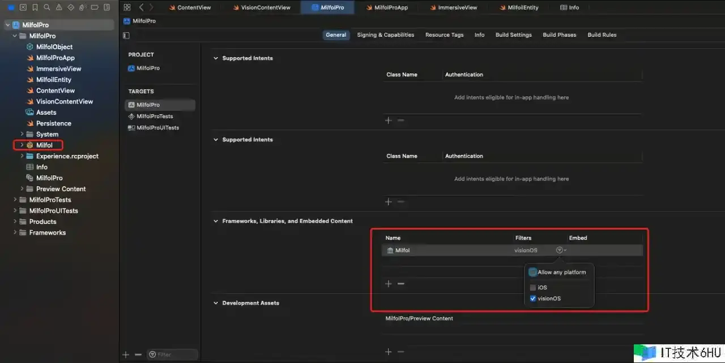
Task: Add item to first Supported Intents list
Action: (389, 120)
